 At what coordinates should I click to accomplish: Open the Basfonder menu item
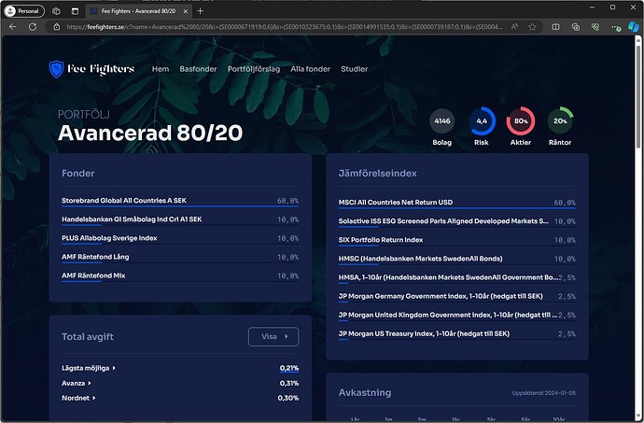click(198, 69)
